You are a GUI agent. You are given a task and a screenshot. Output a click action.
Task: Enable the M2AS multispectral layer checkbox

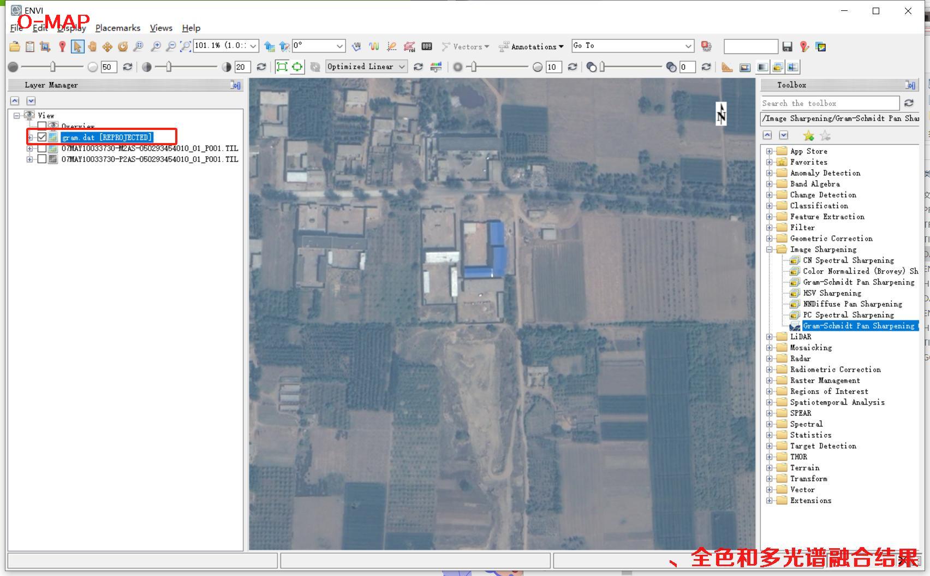coord(42,148)
